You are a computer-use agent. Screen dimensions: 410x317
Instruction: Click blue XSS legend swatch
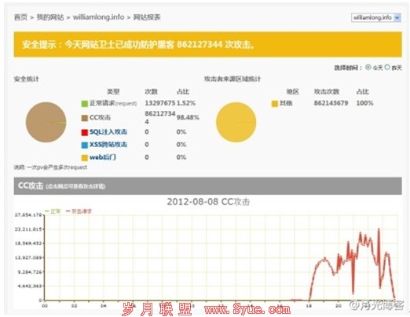pos(84,145)
